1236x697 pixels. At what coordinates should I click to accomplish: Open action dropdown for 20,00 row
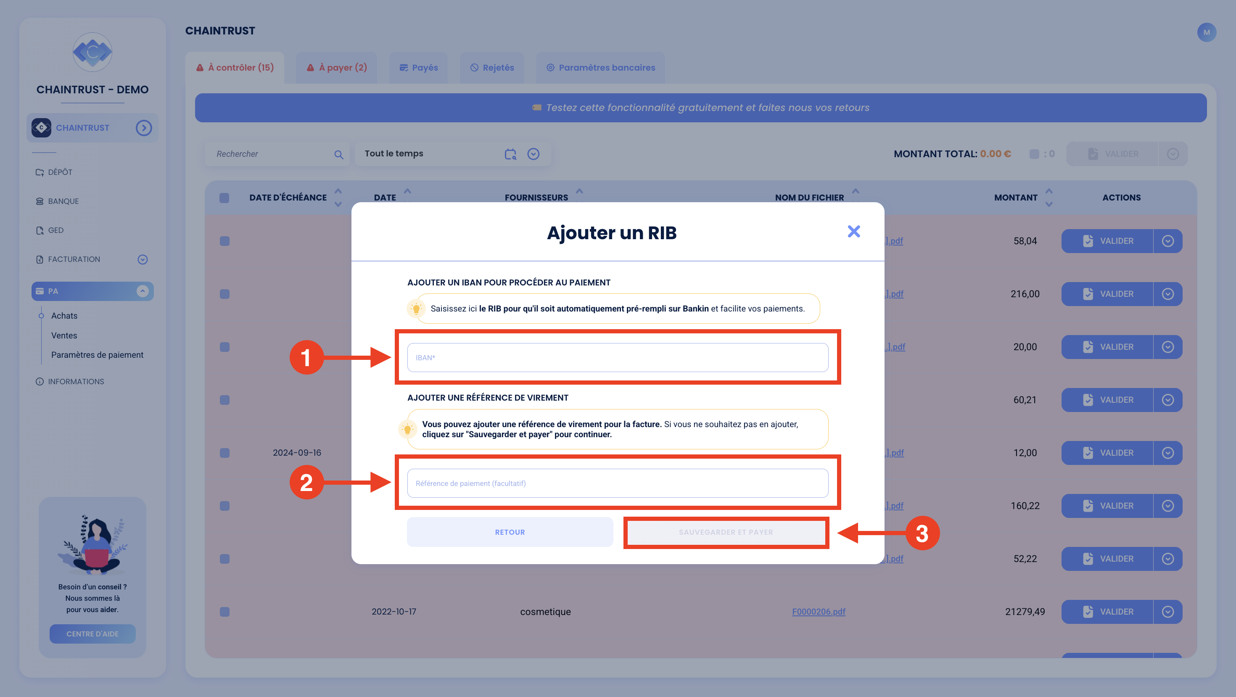coord(1168,347)
